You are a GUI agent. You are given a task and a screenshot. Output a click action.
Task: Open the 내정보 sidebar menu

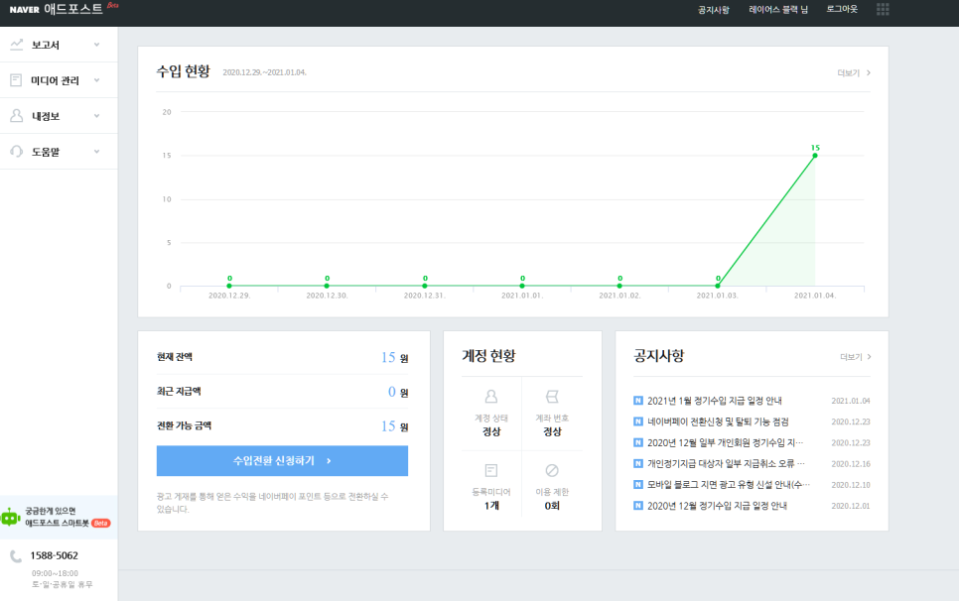pyautogui.click(x=59, y=115)
